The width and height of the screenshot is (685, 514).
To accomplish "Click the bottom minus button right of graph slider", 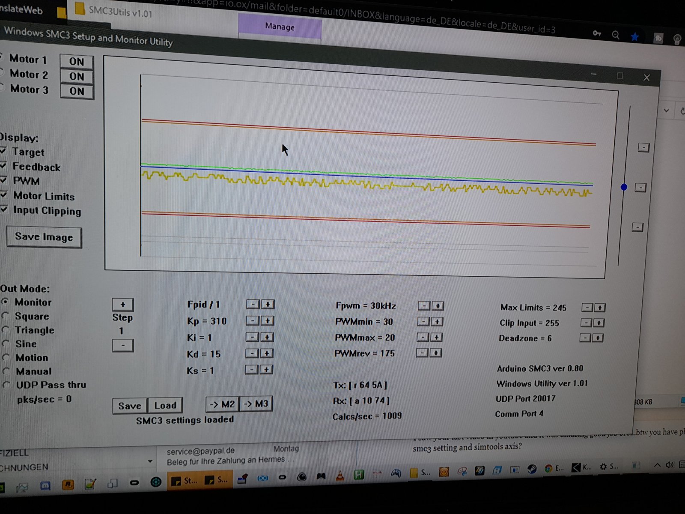I will tap(637, 227).
